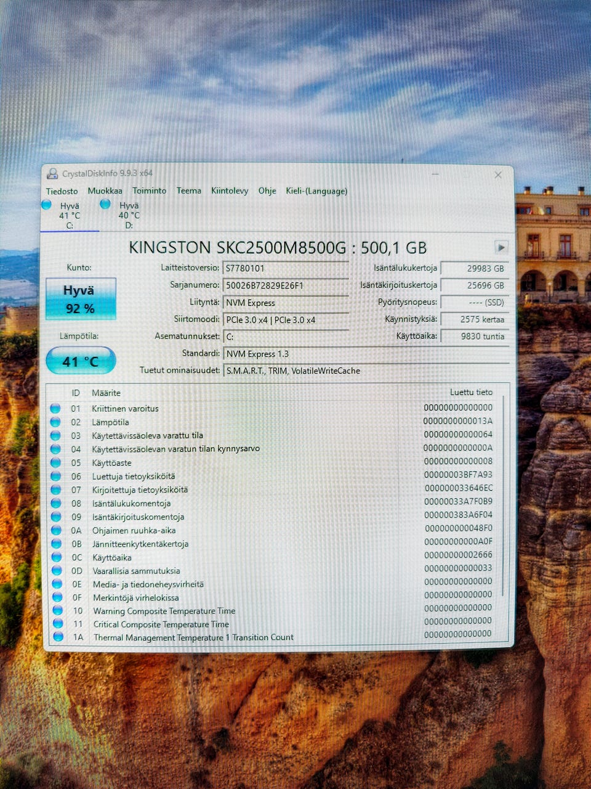Click status icon for attribute 0C Käyttöaika
Image resolution: width=591 pixels, height=789 pixels.
[x=57, y=557]
